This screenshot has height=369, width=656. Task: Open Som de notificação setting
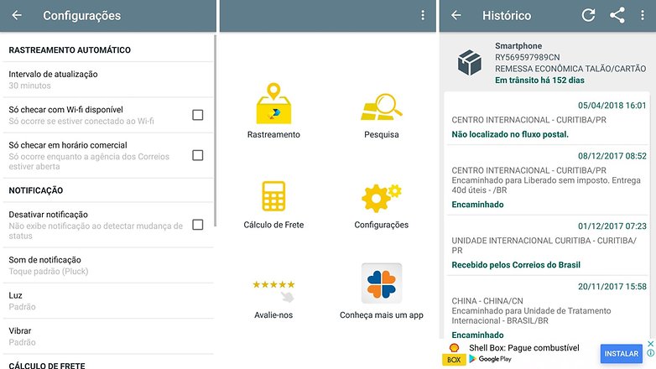click(108, 265)
